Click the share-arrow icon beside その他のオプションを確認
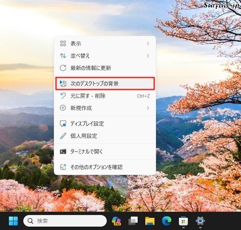241x230 pixels. [63, 167]
